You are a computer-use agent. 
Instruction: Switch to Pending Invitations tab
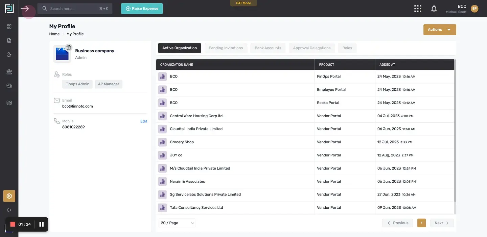tap(226, 48)
